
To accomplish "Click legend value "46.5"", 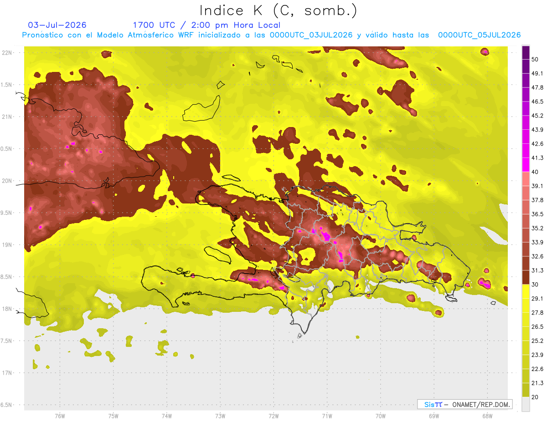I will click(537, 102).
